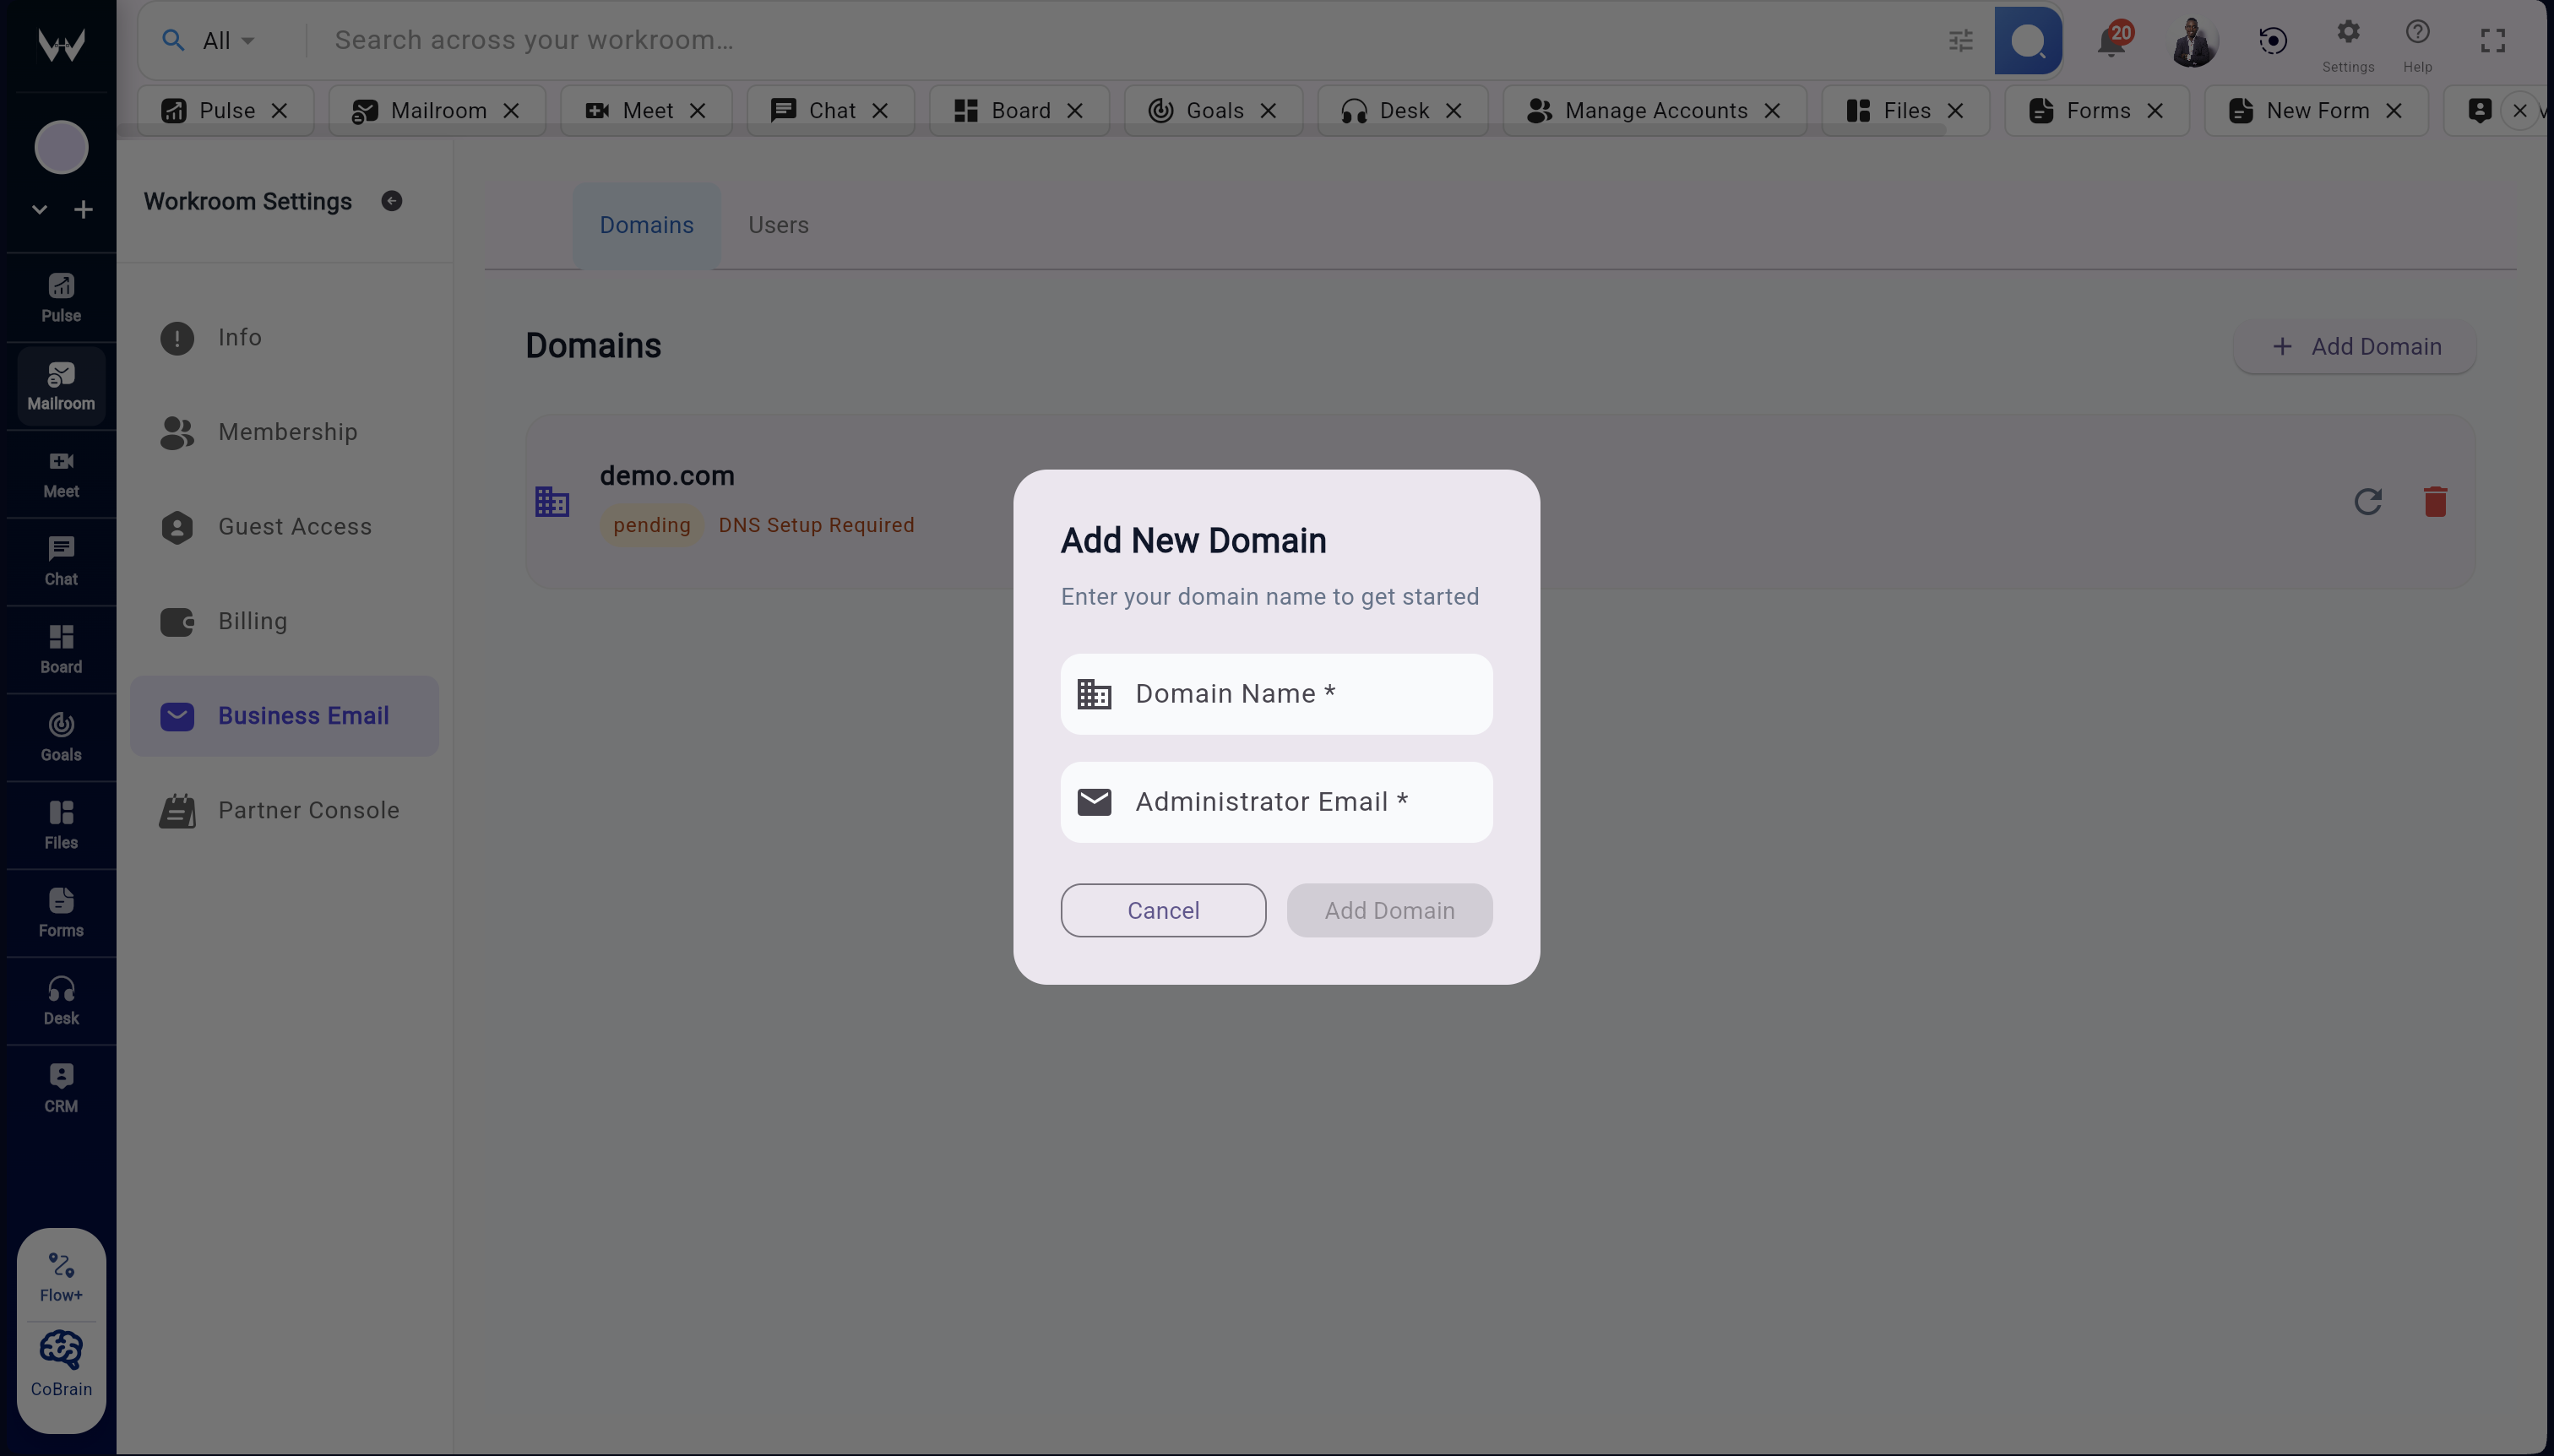Image resolution: width=2554 pixels, height=1456 pixels.
Task: Select the Goals icon in the sidebar
Action: tap(60, 736)
